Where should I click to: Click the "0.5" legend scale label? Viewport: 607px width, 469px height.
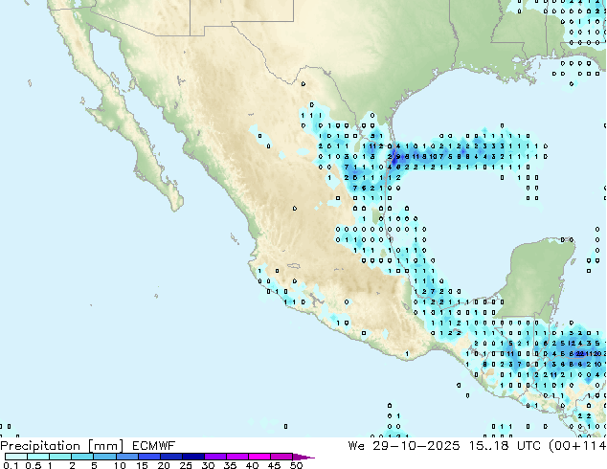tap(34, 465)
